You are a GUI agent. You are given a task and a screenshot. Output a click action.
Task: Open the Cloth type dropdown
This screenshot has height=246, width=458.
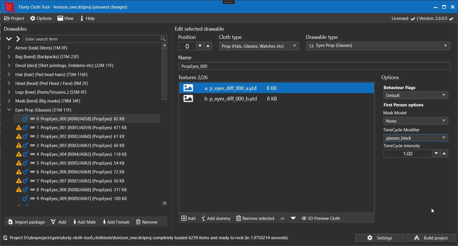tap(259, 46)
